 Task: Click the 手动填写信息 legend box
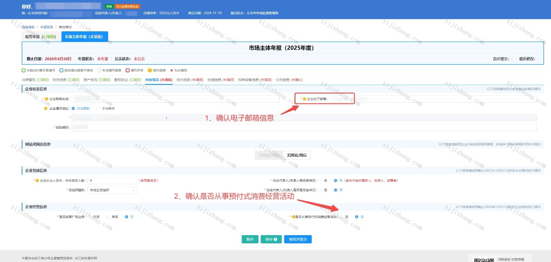pyautogui.click(x=99, y=70)
